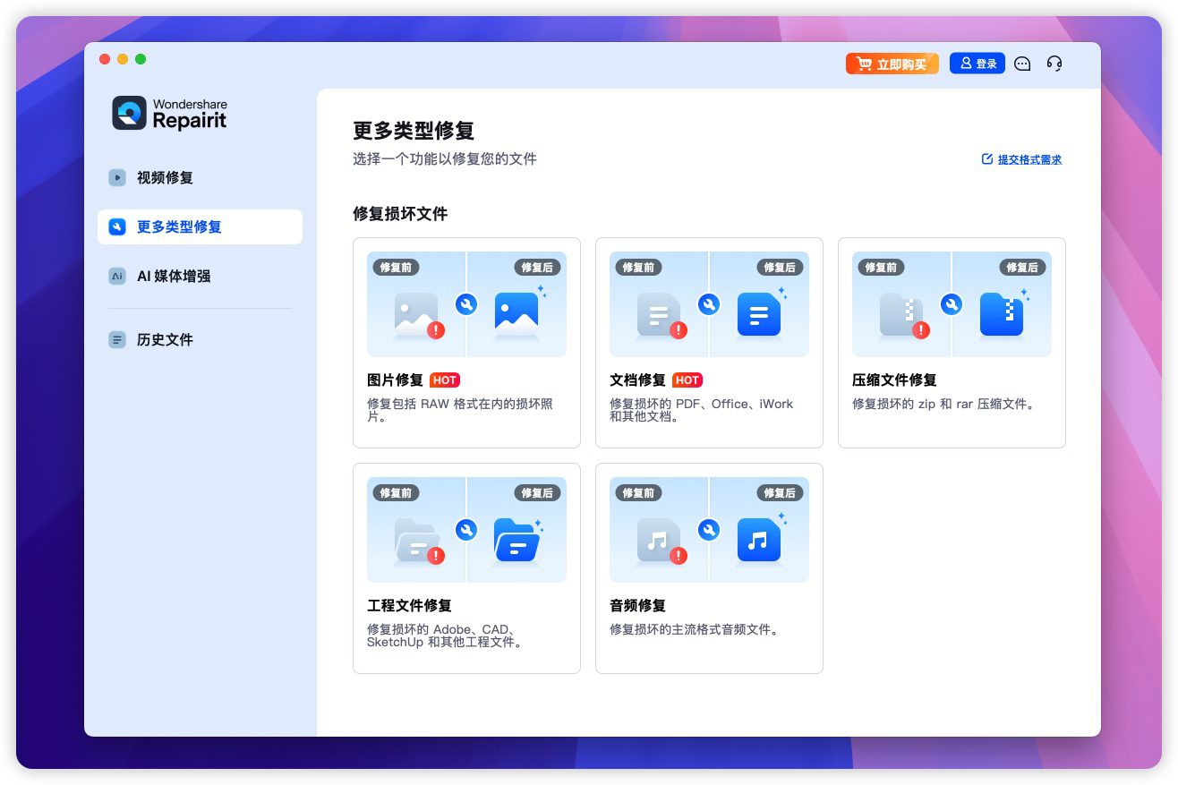1178x785 pixels.
Task: Click the 视频修复 sidebar video icon
Action: [x=117, y=177]
